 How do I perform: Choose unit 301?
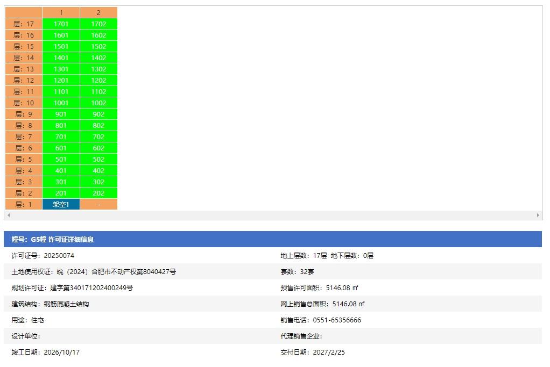point(61,182)
